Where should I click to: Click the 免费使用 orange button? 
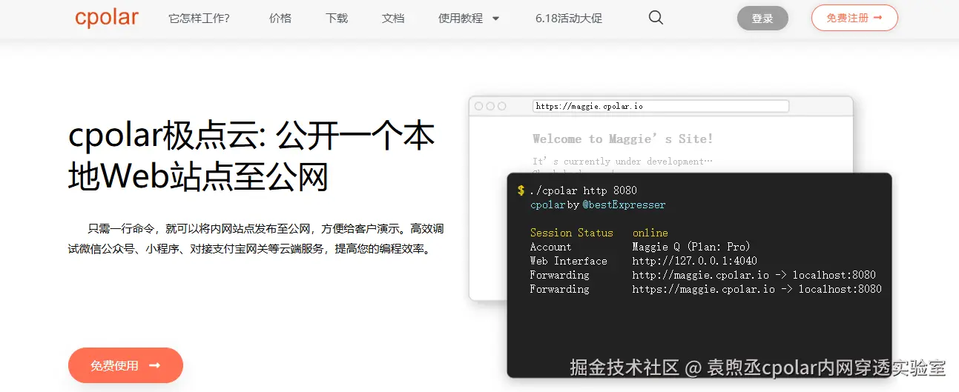click(125, 365)
